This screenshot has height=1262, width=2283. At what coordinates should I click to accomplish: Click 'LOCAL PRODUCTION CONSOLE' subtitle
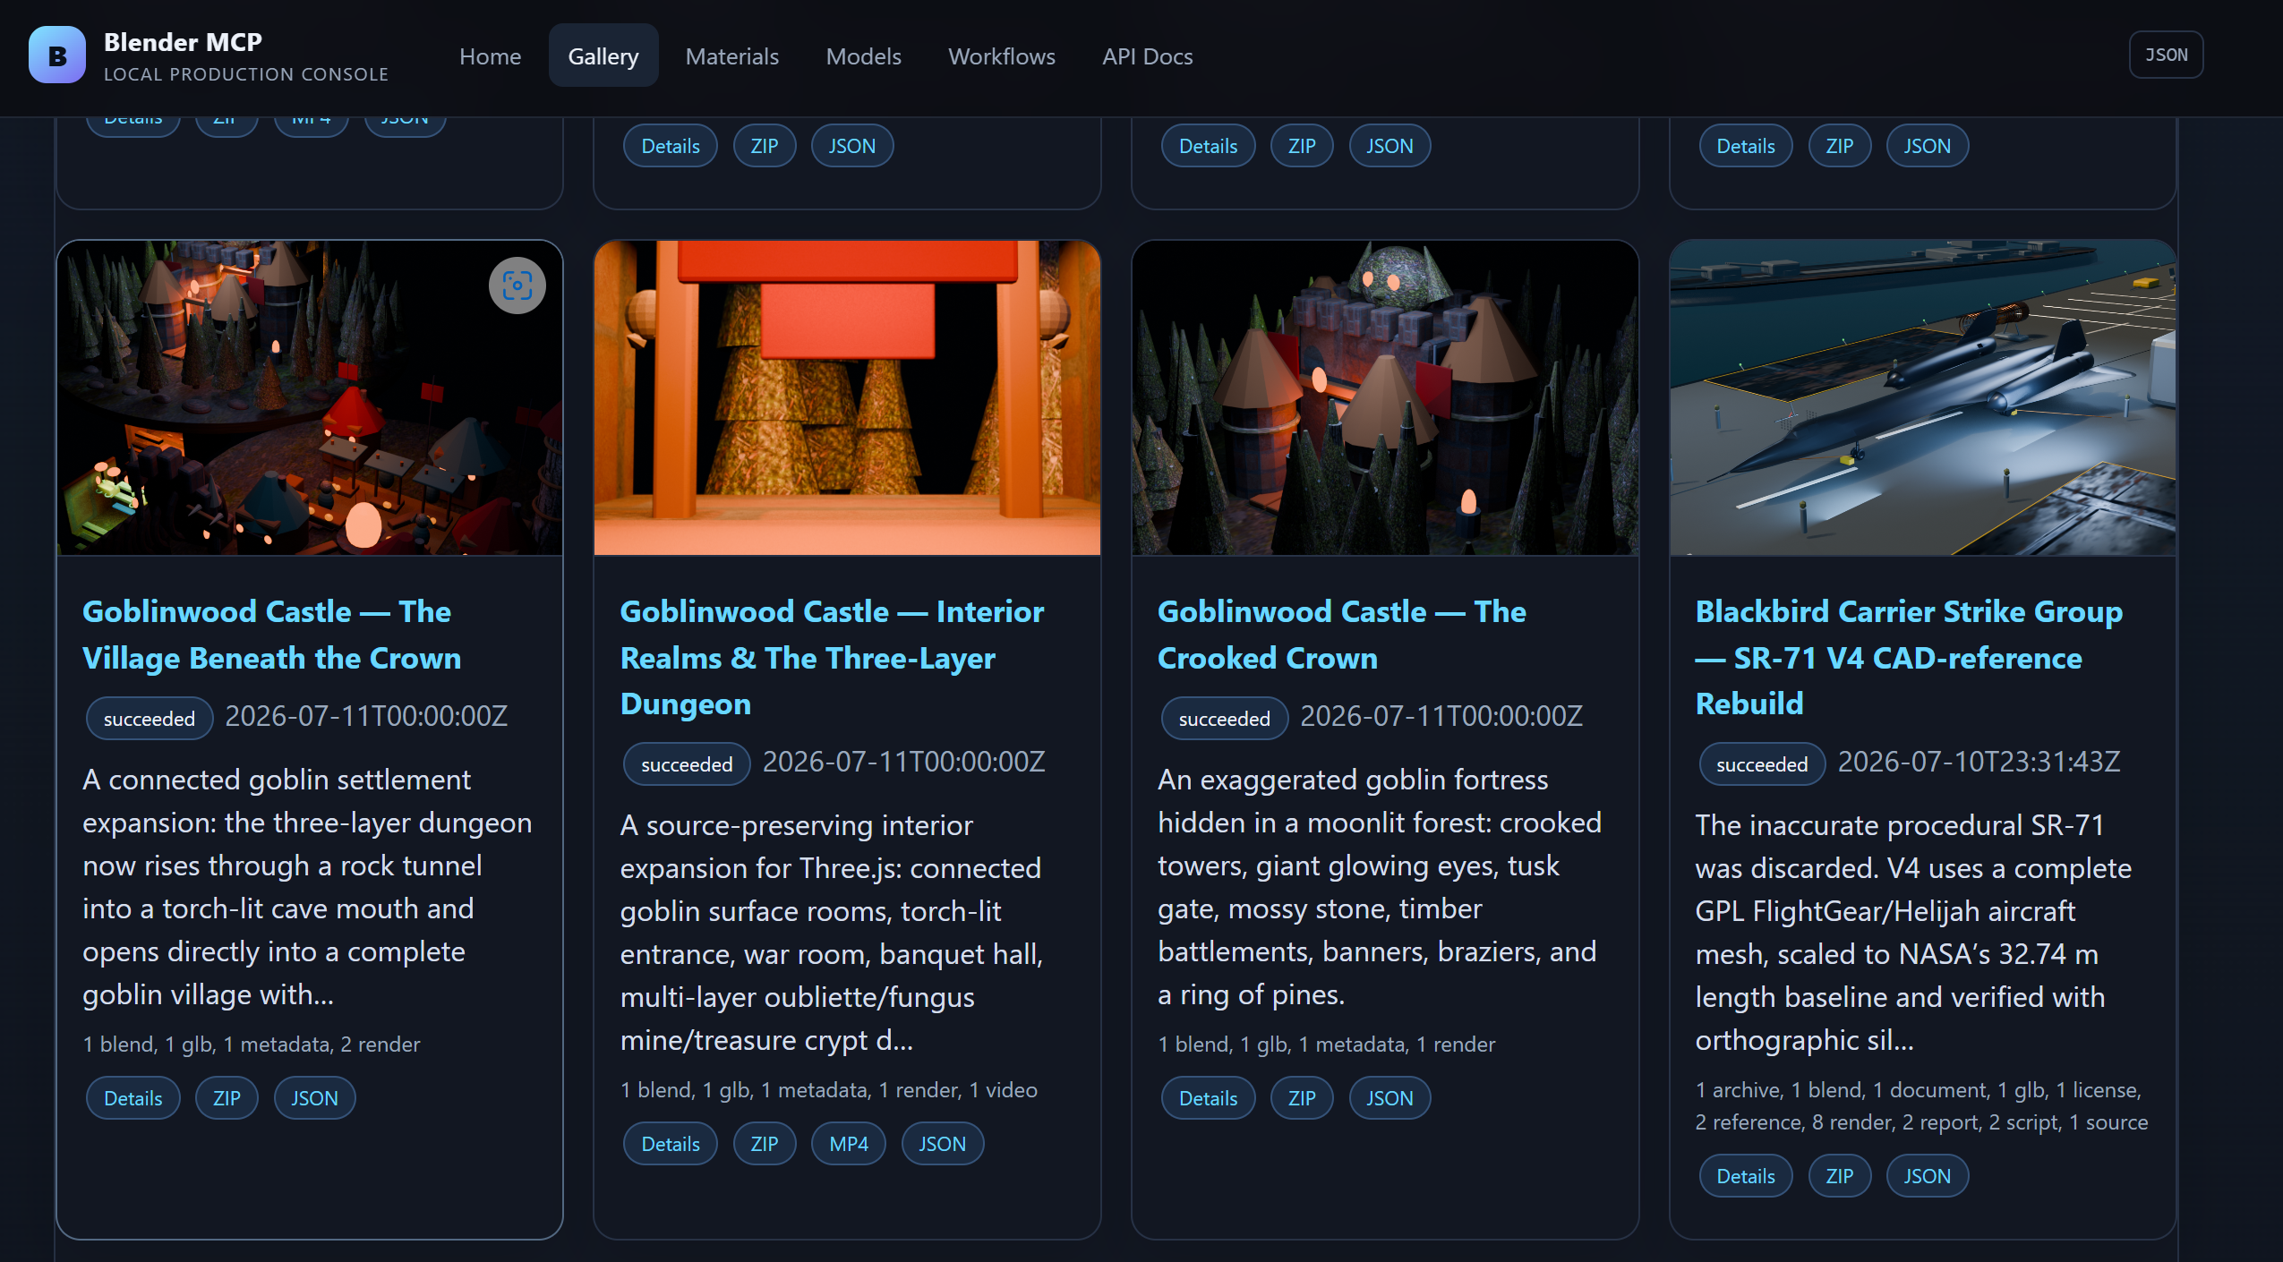point(246,74)
